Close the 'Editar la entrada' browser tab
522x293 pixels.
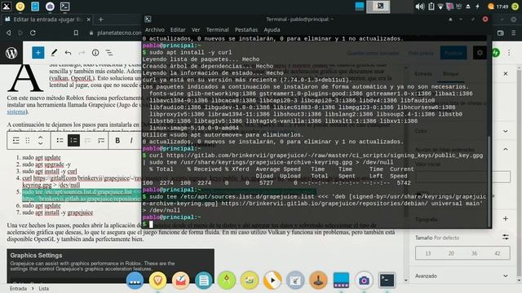point(89,20)
